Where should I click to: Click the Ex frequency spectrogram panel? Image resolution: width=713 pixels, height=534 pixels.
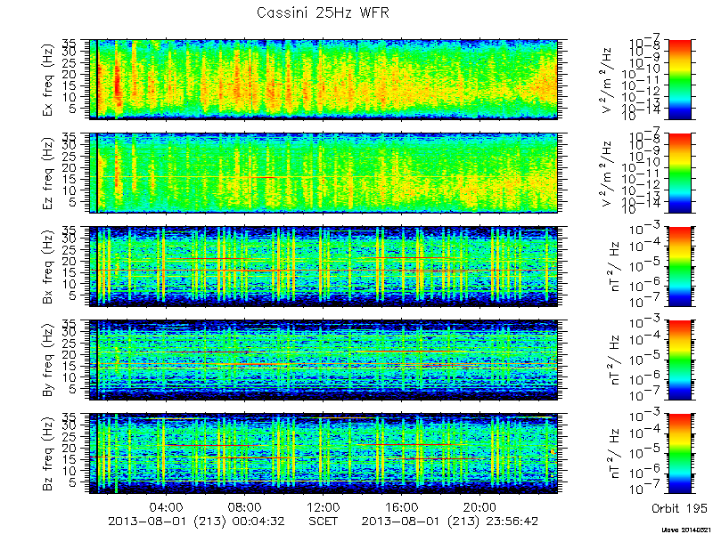(x=324, y=79)
